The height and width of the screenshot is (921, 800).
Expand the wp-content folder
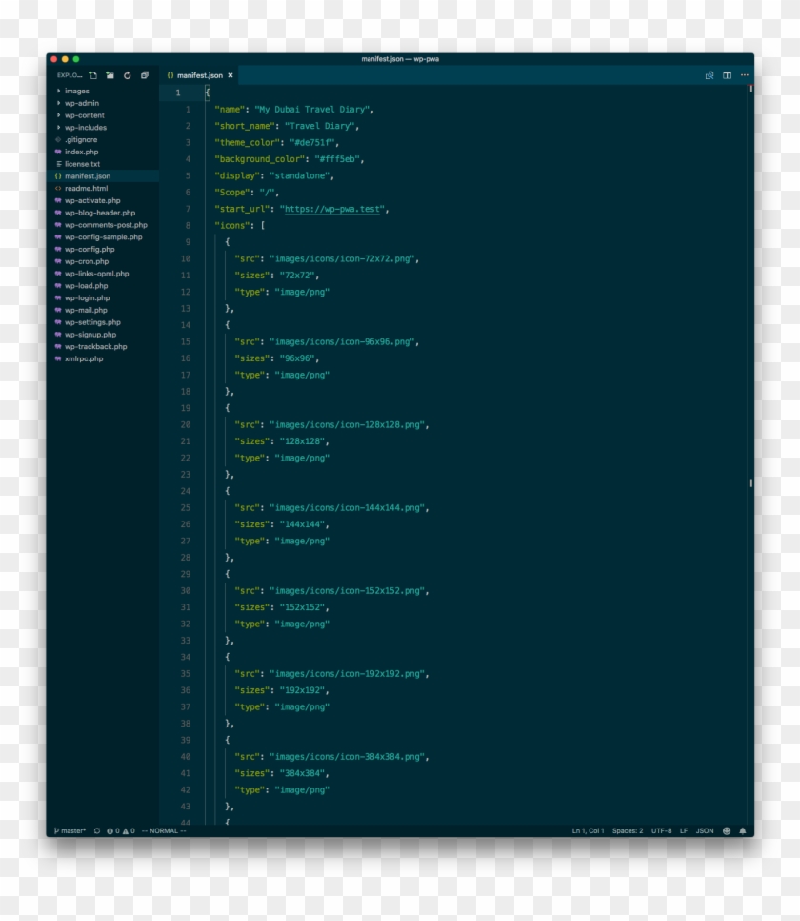[84, 115]
